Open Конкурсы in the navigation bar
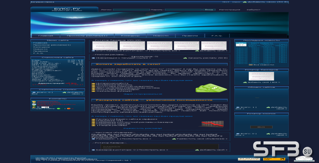This screenshot has width=319, height=163. (130, 36)
